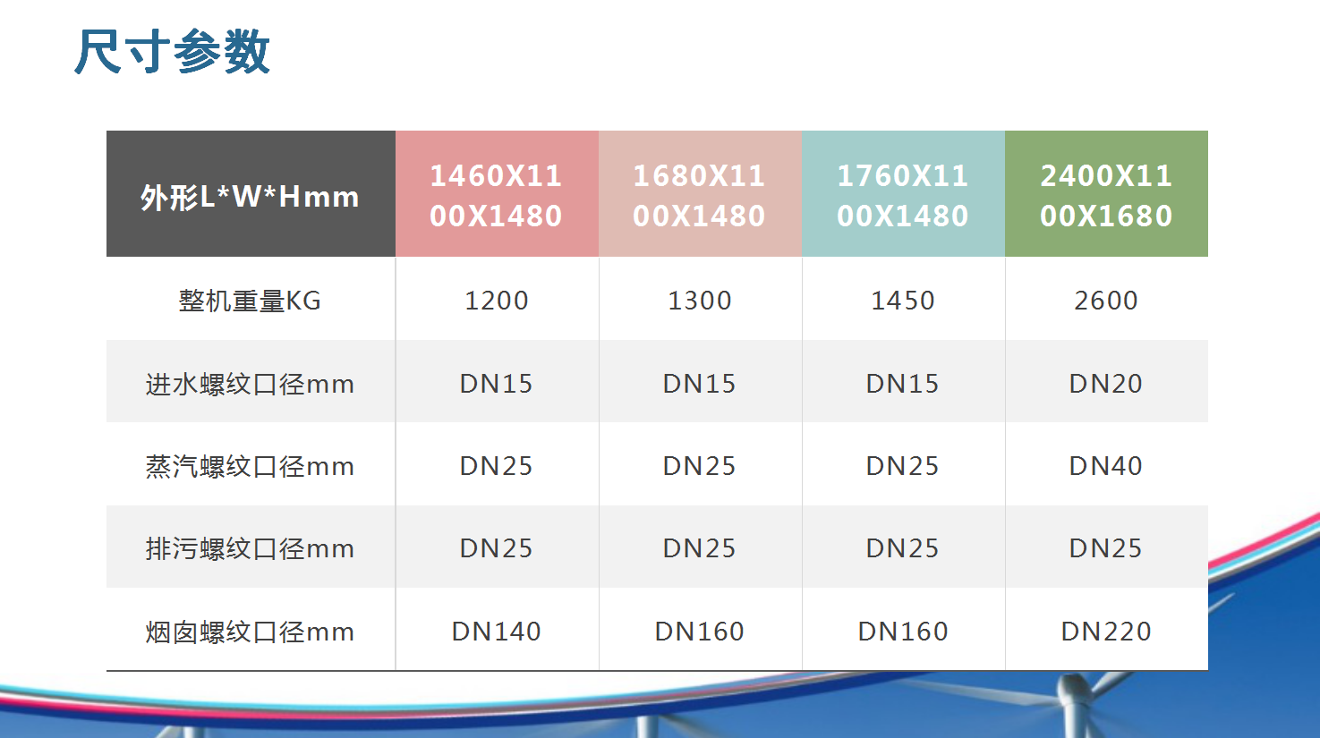The width and height of the screenshot is (1320, 738).
Task: Select the green 2400X1100X1680 column header
Action: [x=1106, y=195]
